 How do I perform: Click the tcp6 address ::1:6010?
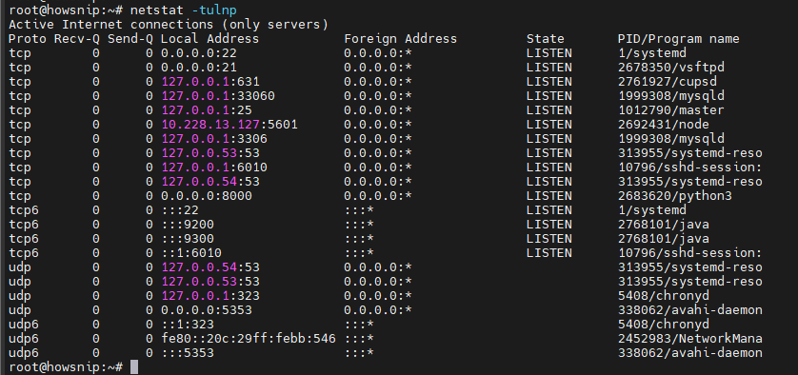pos(190,252)
